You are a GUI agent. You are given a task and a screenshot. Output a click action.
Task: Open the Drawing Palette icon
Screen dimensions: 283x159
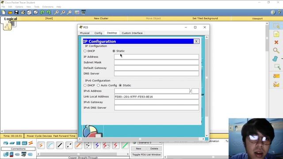click(x=77, y=12)
